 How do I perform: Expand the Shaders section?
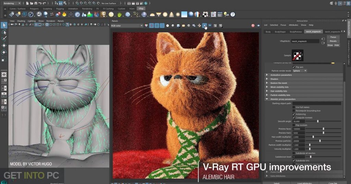click(304, 79)
